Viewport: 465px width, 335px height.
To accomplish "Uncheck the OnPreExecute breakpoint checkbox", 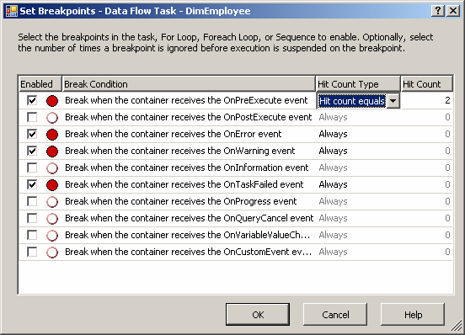I will tap(32, 100).
